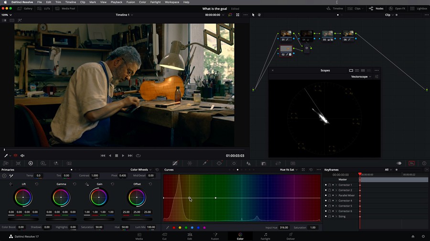The width and height of the screenshot is (430, 241).
Task: Select the green hue curve swatch
Action: coord(186,227)
